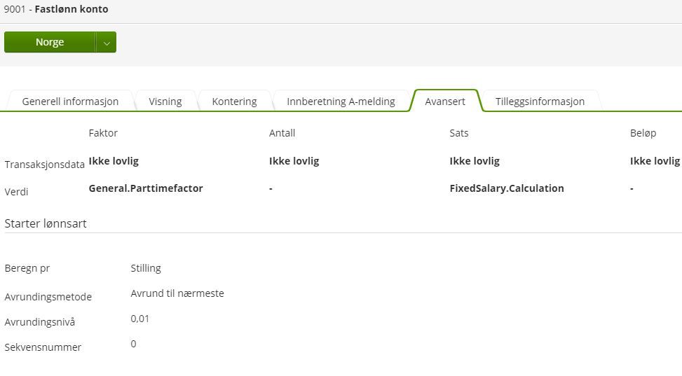This screenshot has width=682, height=376.
Task: Select the Stilling value for Beregn pr
Action: [146, 268]
